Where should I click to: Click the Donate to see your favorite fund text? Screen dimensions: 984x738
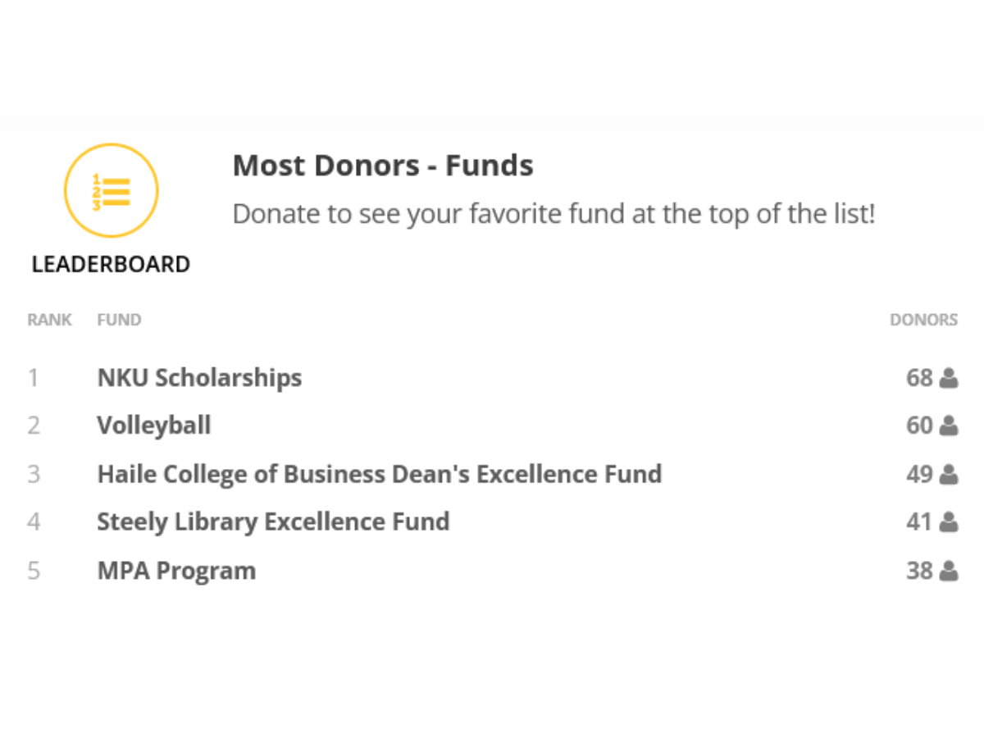click(553, 214)
